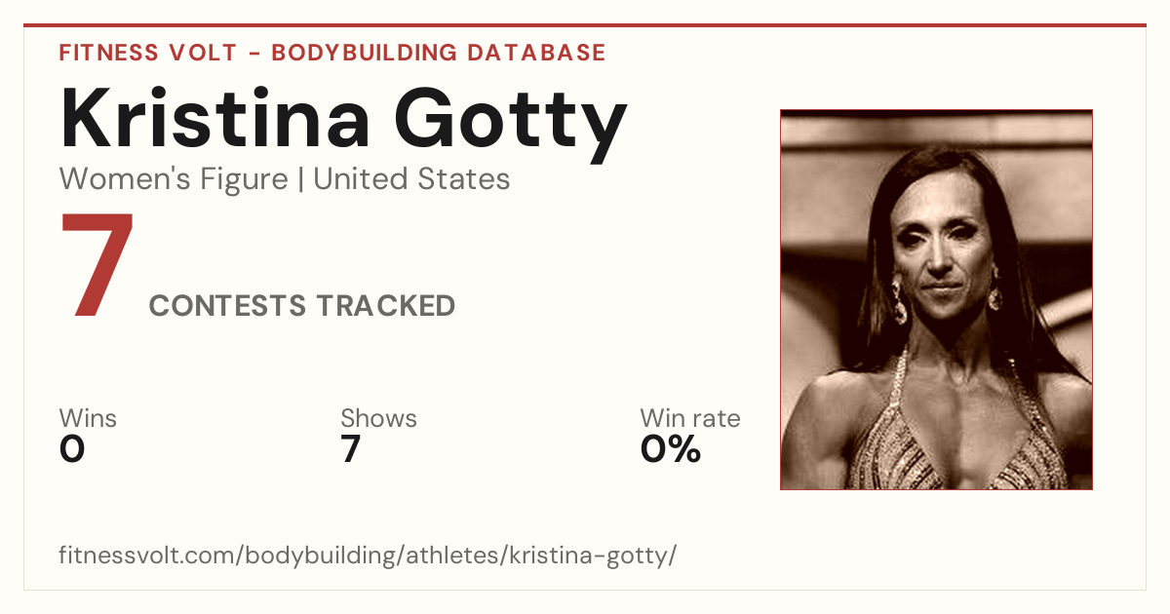Screen dimensions: 1170x614
Task: Click the Wins stat label
Action: pos(88,418)
